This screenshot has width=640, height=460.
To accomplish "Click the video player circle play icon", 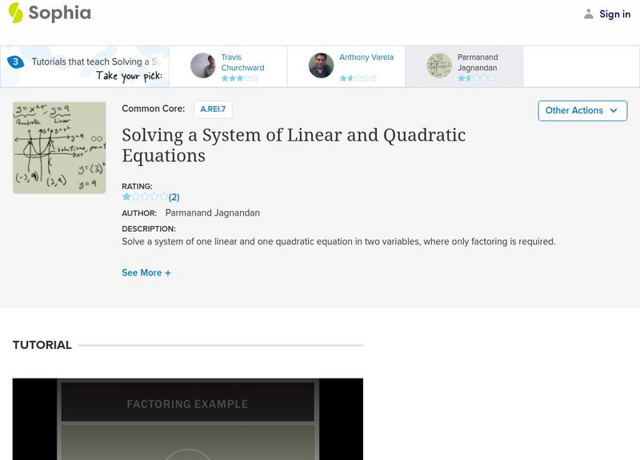I will 188,454.
